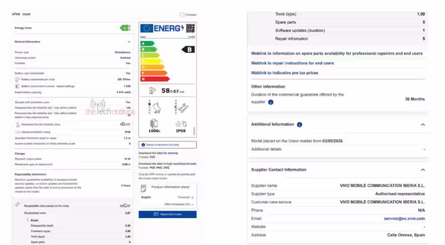Click the info icon next to supplier guarantee
This screenshot has width=445, height=245.
(271, 103)
